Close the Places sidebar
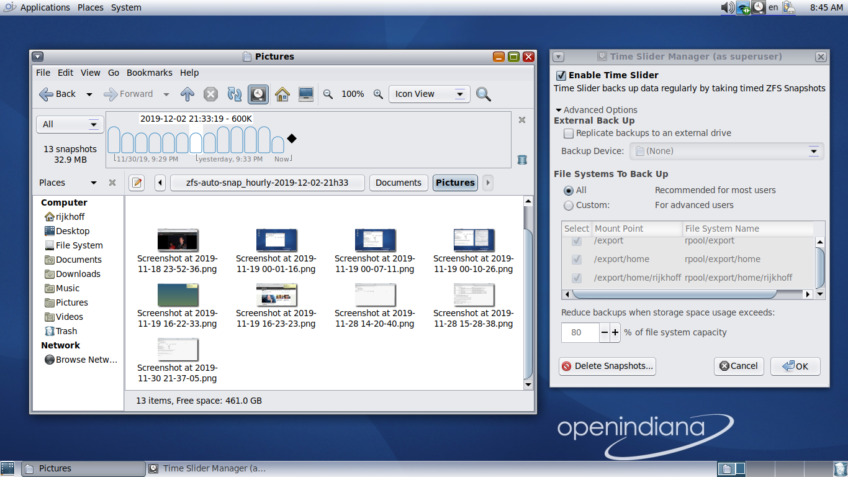Image resolution: width=848 pixels, height=477 pixels. [112, 183]
